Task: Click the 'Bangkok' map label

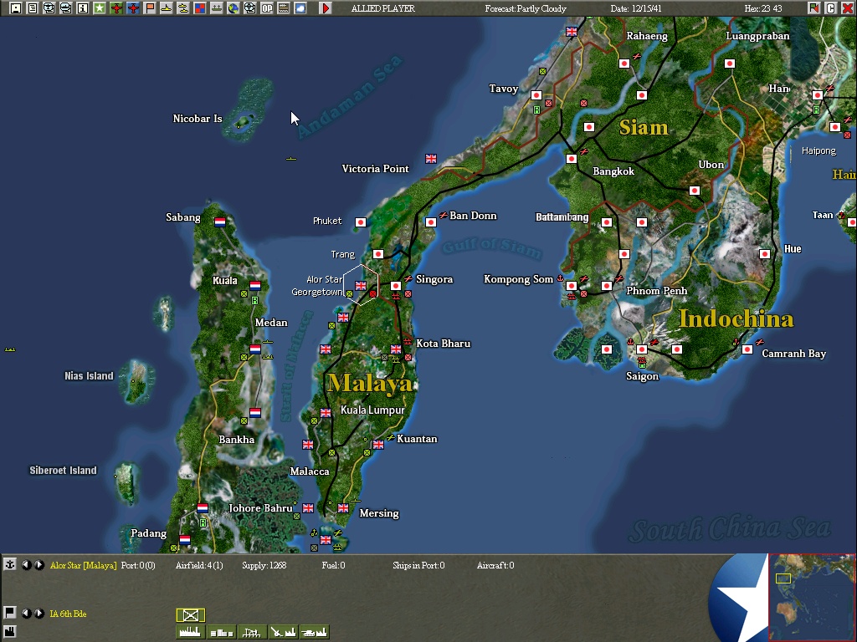Action: (613, 171)
